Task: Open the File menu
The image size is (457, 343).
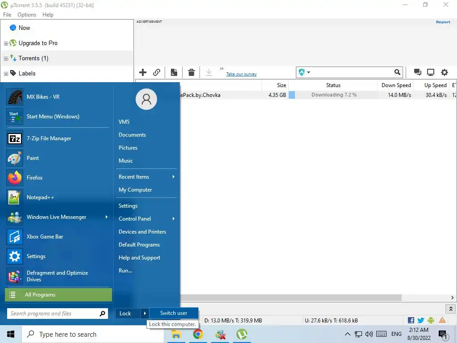Action: 7,15
